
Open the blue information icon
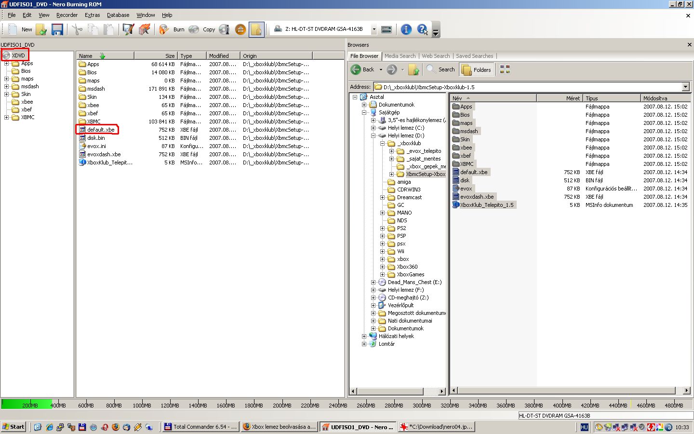pyautogui.click(x=406, y=29)
